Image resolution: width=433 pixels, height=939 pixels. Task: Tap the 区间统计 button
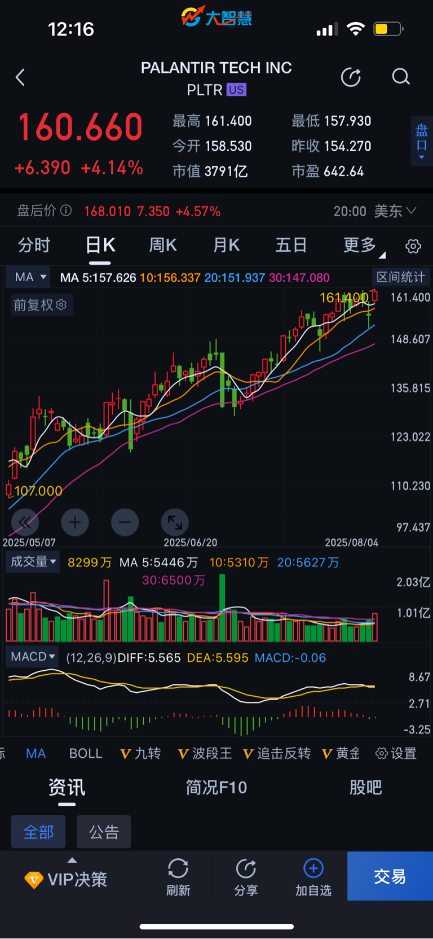tap(401, 277)
